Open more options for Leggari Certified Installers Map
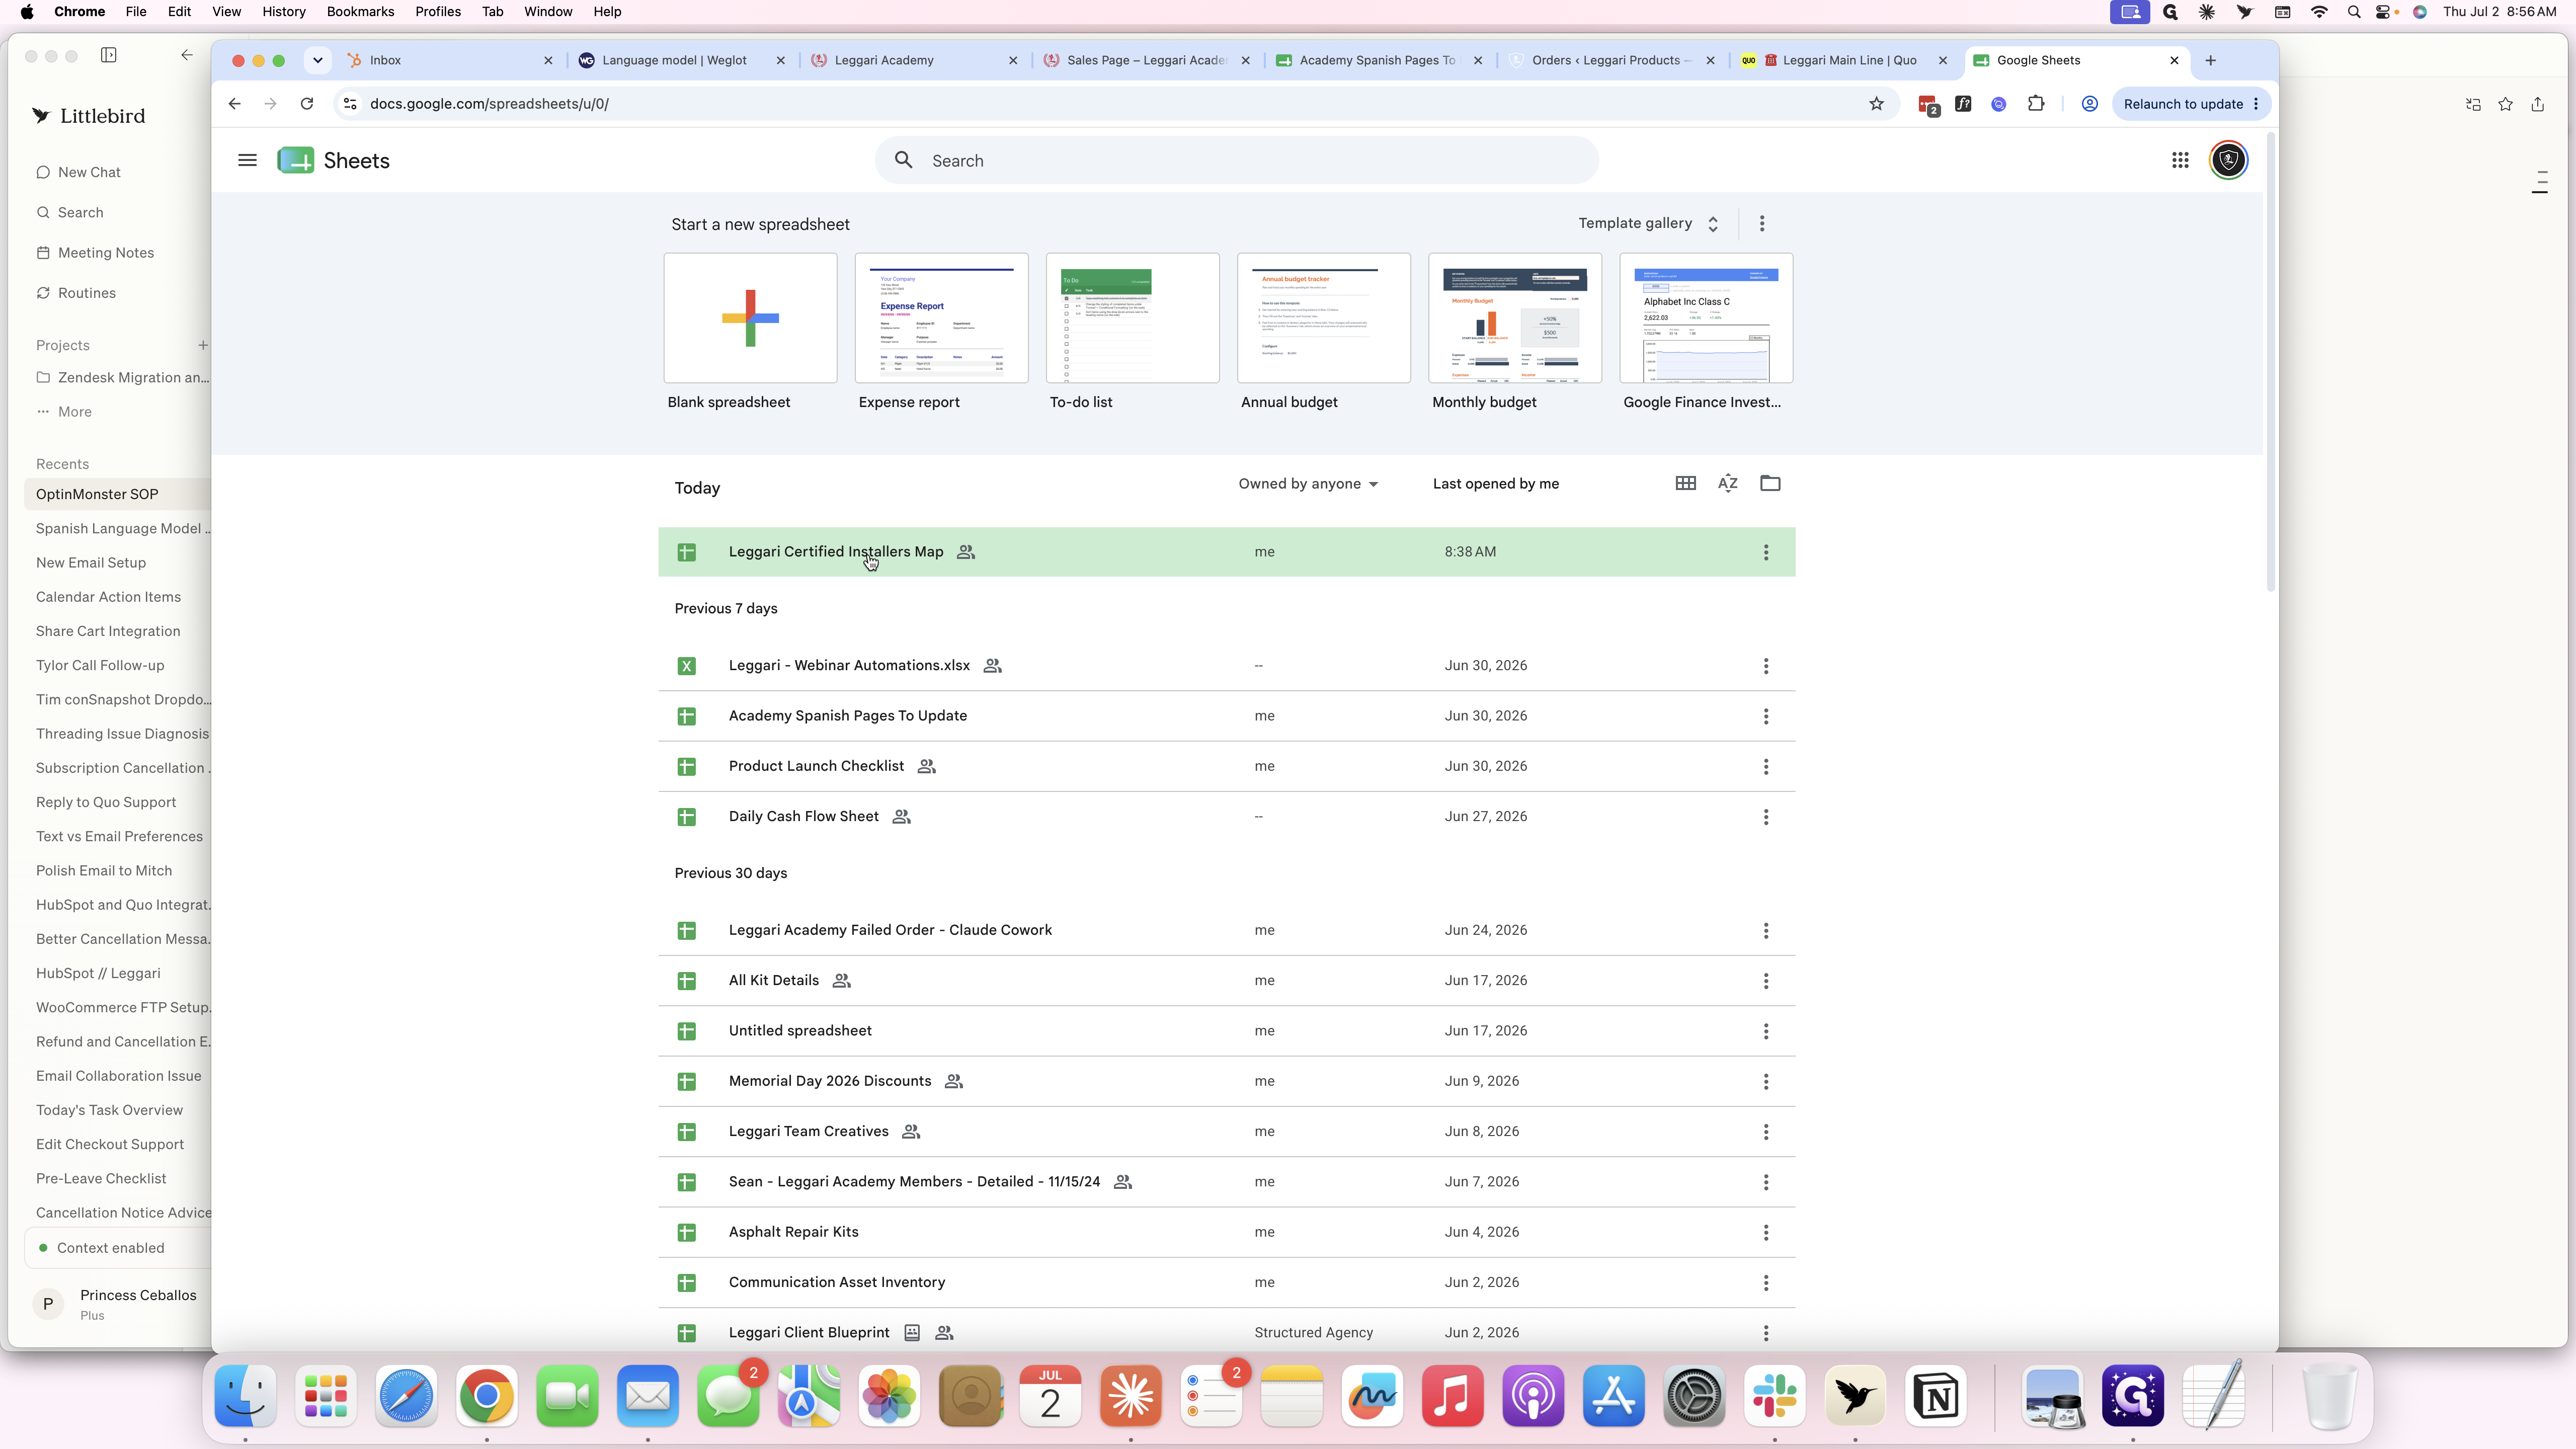This screenshot has height=1449, width=2576. coord(1766,552)
